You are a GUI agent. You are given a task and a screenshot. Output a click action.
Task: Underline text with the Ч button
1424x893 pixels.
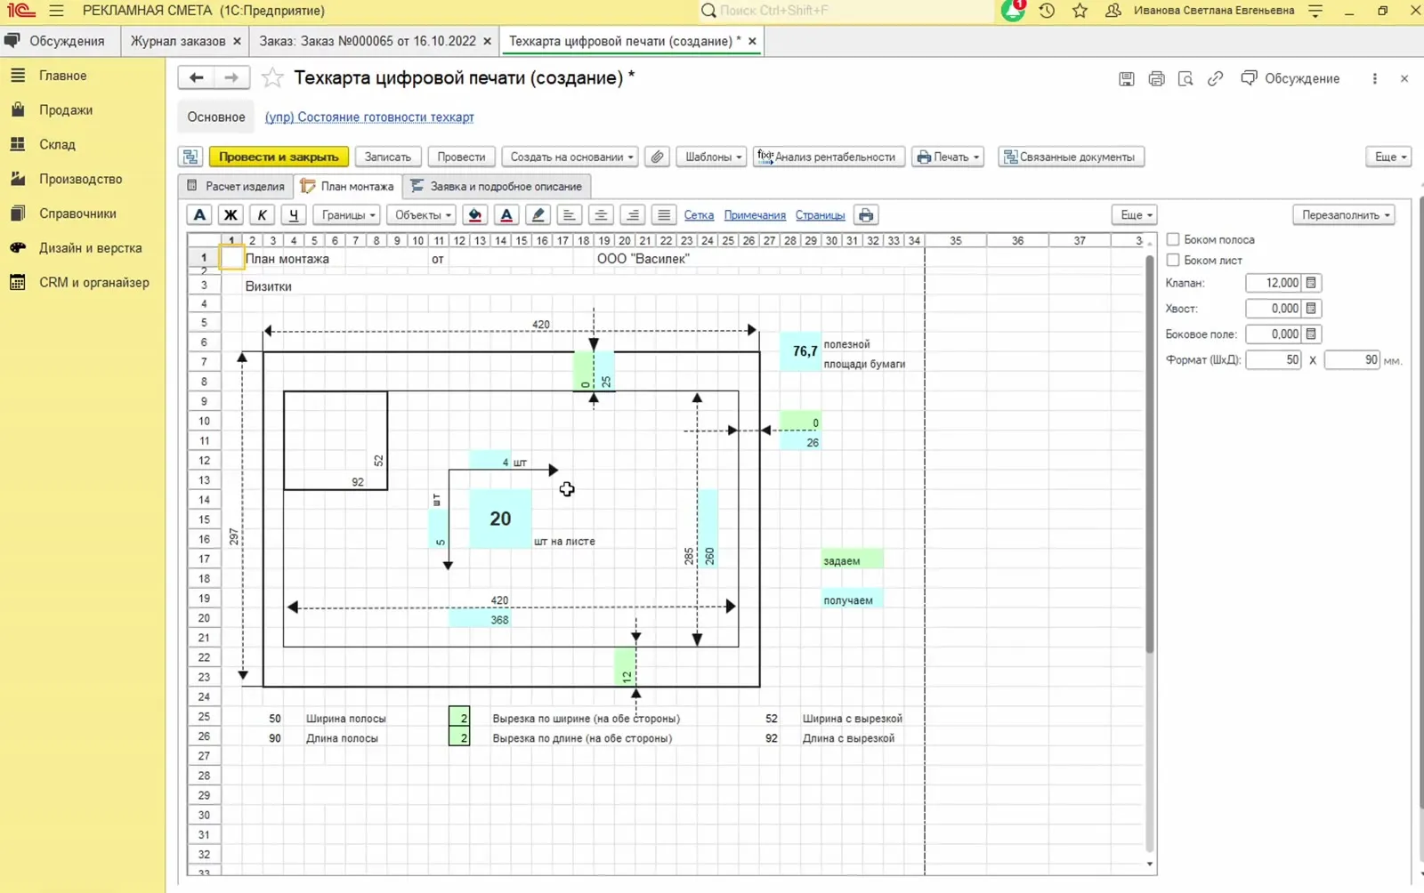click(x=293, y=215)
